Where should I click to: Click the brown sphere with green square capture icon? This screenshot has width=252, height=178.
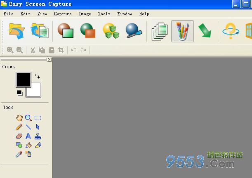66,30
